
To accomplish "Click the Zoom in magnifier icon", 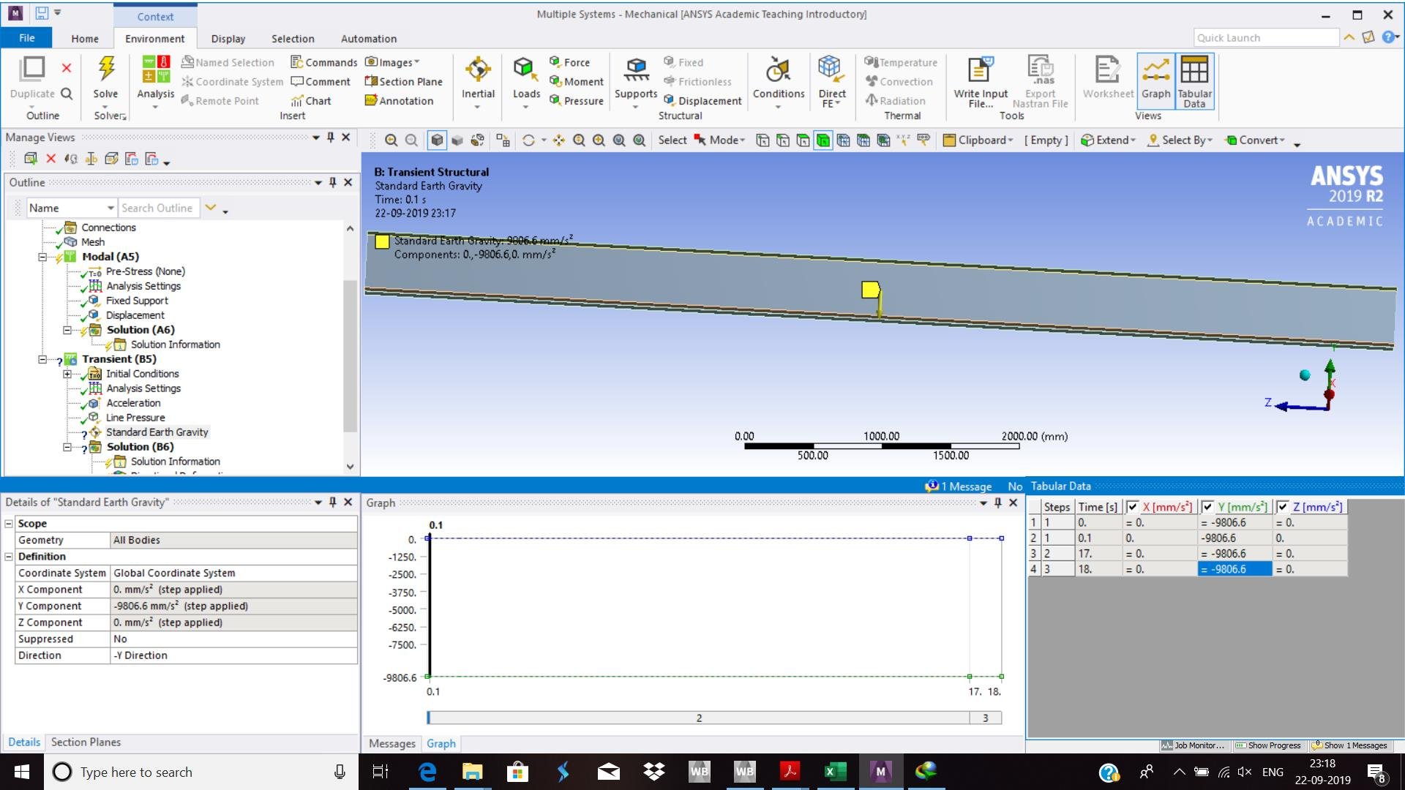I will tap(599, 140).
